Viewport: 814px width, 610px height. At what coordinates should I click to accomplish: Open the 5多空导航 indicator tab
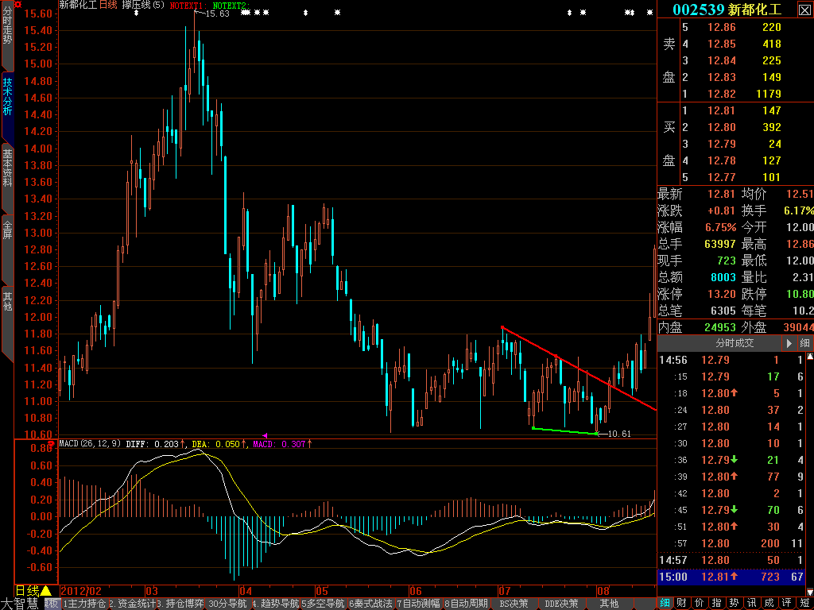(323, 604)
